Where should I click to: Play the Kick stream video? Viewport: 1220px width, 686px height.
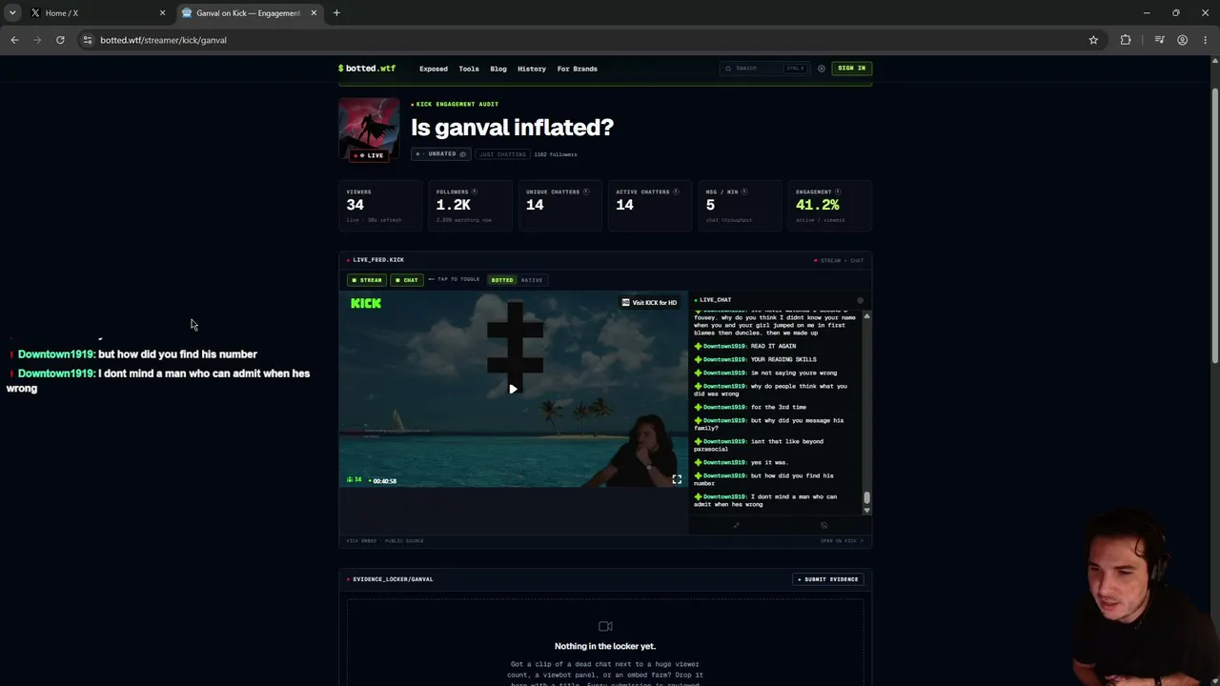point(513,389)
